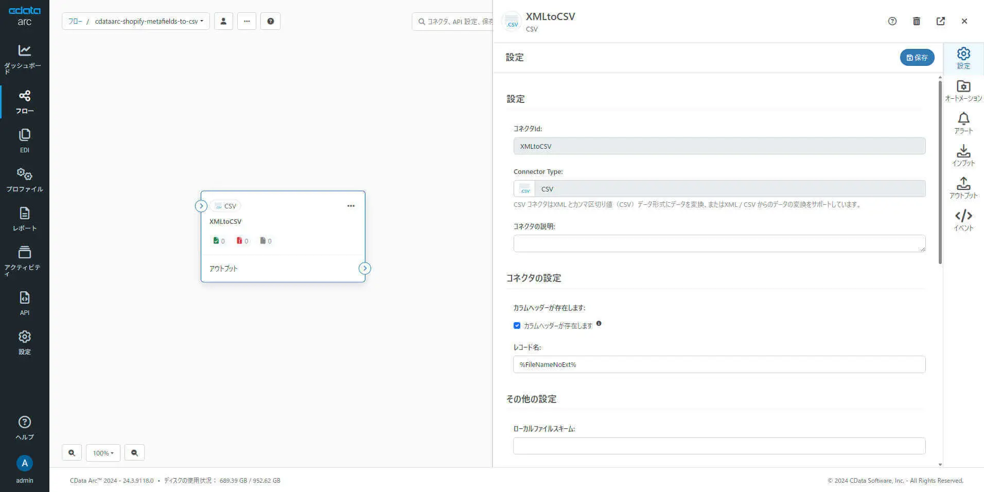The width and height of the screenshot is (984, 492).
Task: Click the コネクタの設定 section heading
Action: pos(534,278)
